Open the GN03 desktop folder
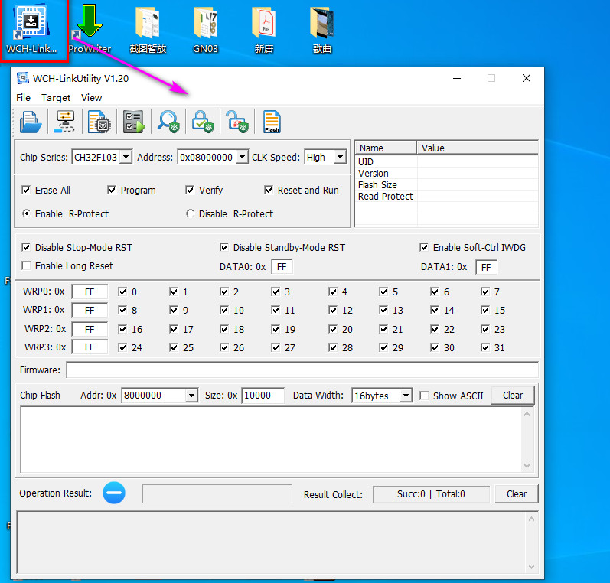The width and height of the screenshot is (610, 583). (205, 29)
